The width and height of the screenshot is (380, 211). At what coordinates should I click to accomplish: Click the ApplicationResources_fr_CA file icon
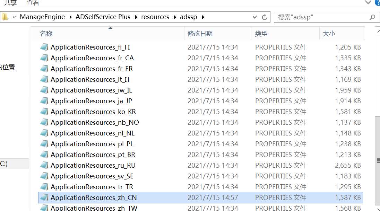(x=44, y=58)
